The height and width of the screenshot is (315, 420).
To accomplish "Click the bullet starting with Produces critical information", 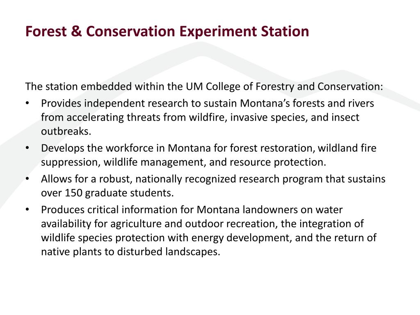I will (209, 231).
